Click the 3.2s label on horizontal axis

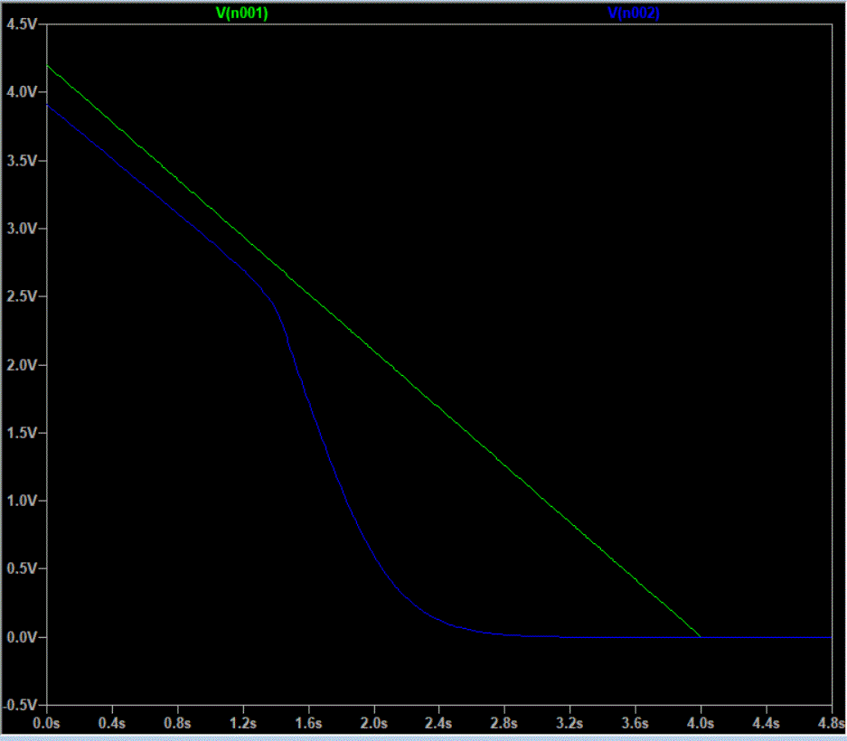pyautogui.click(x=570, y=723)
